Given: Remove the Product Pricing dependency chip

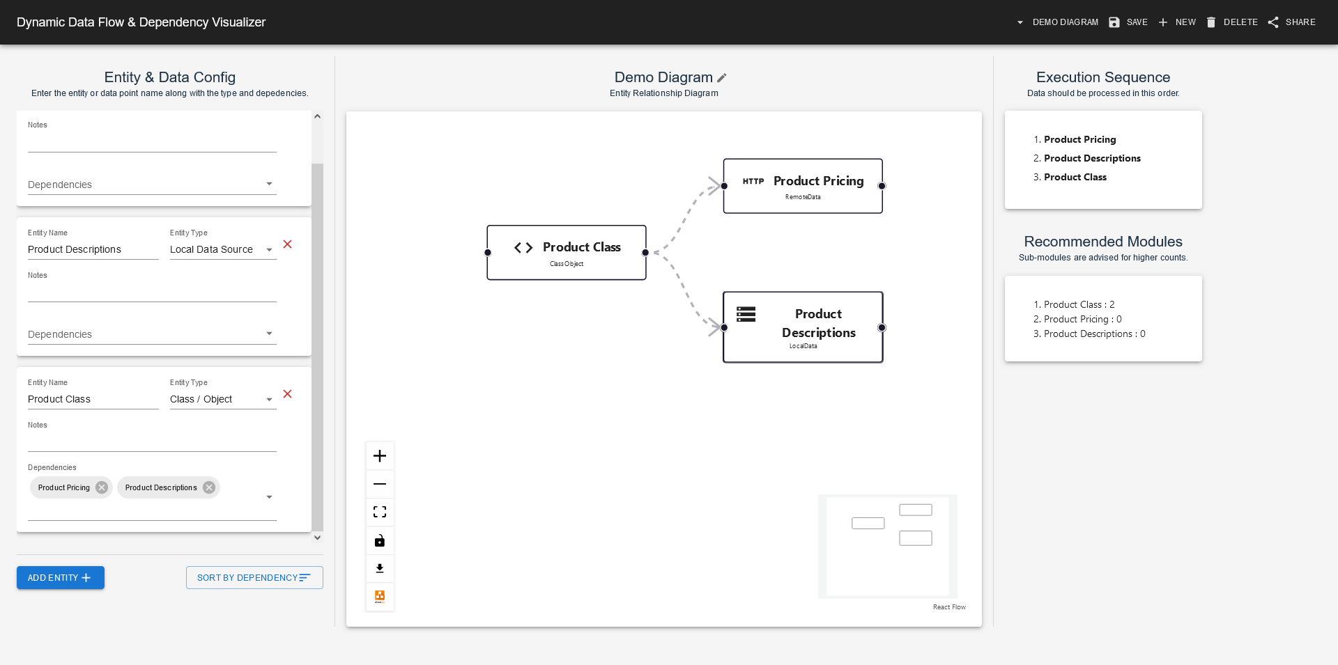Looking at the screenshot, I should tap(102, 487).
